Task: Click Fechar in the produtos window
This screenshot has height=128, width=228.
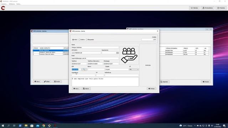Action: tap(206, 82)
